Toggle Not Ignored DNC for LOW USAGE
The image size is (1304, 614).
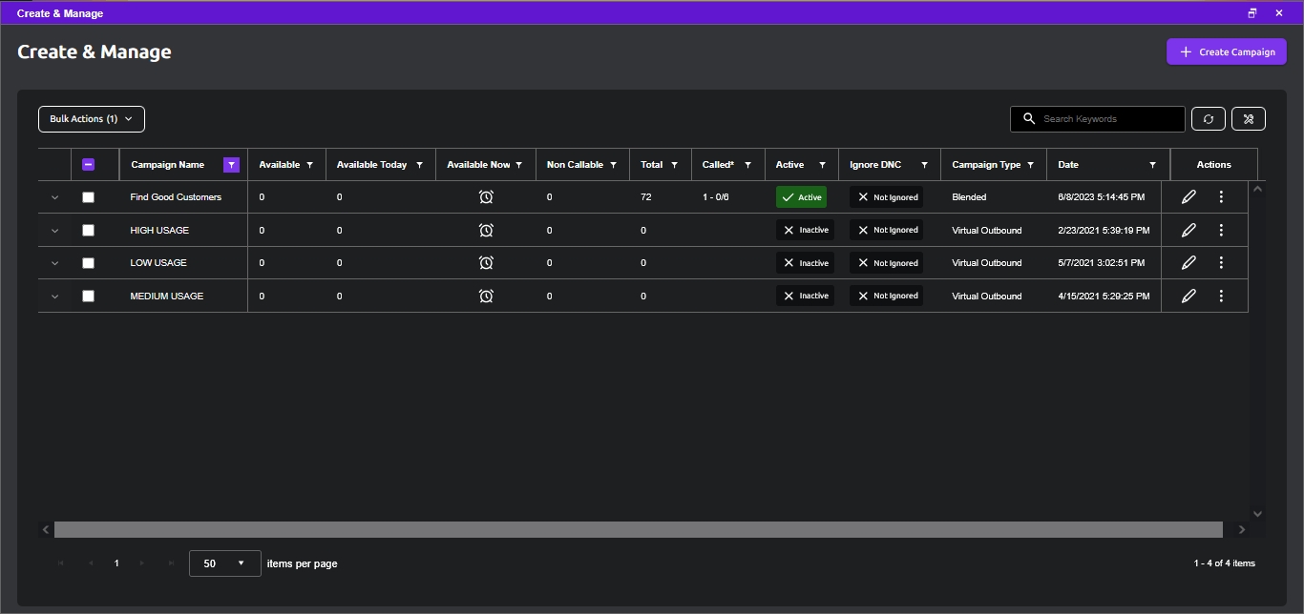click(886, 263)
